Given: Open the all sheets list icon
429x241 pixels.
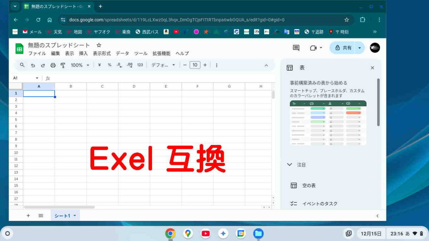Looking at the screenshot, I should tap(41, 216).
